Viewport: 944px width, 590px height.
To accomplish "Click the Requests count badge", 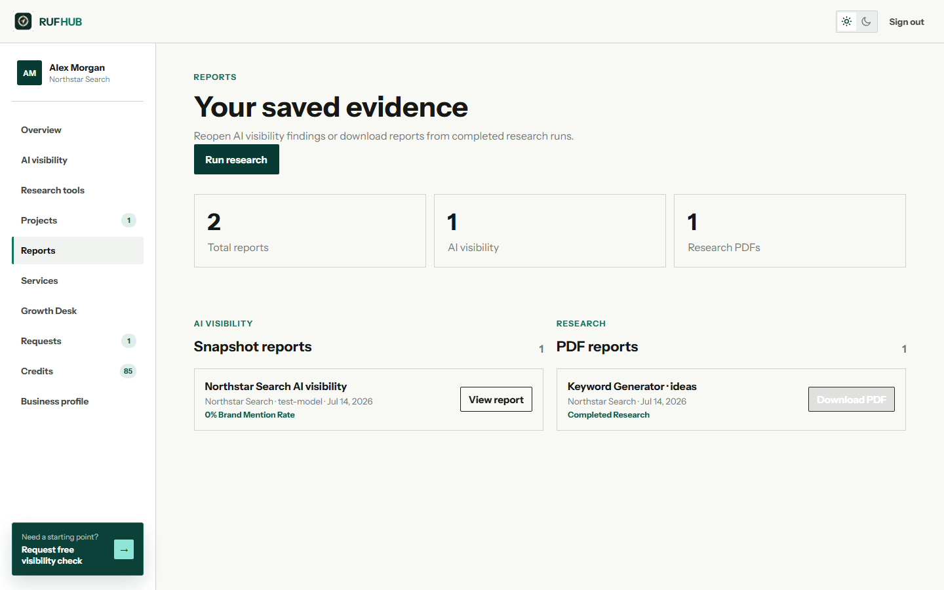I will pyautogui.click(x=128, y=341).
